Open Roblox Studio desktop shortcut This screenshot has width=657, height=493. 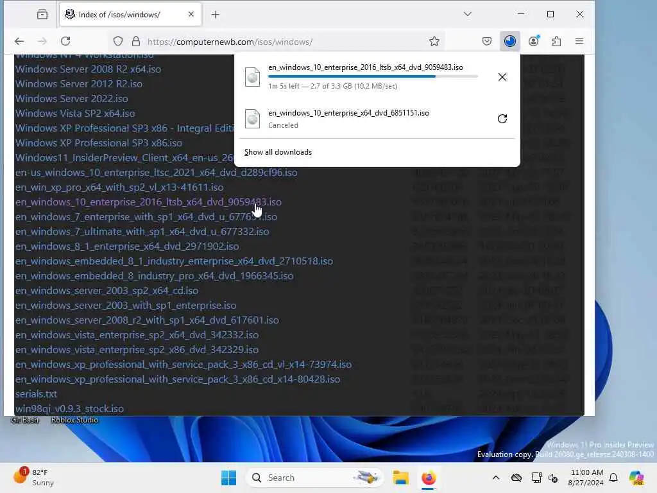point(74,420)
